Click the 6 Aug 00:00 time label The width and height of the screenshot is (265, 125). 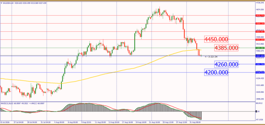point(73,122)
